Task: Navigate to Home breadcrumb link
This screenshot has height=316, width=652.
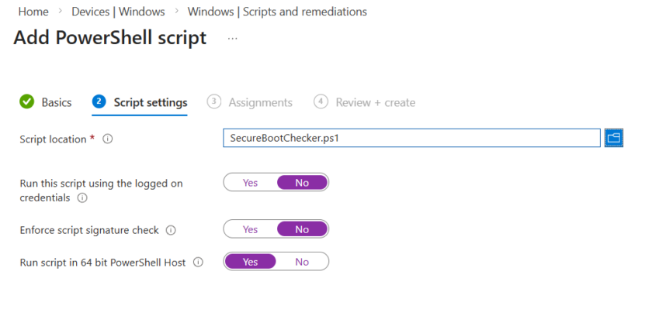Action: [x=33, y=12]
